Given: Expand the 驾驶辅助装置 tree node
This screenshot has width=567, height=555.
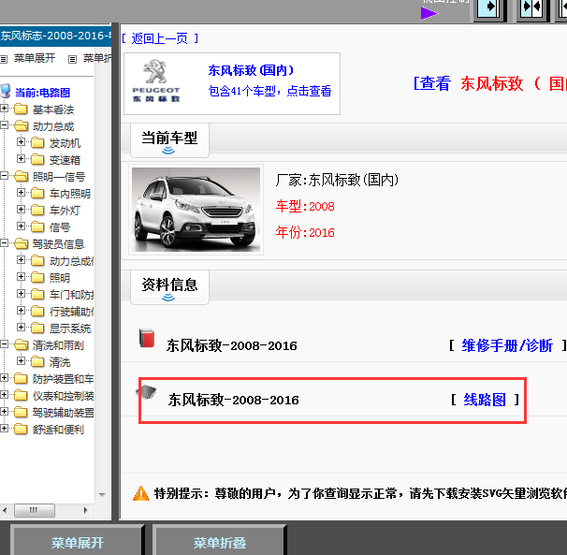Looking at the screenshot, I should [x=5, y=412].
